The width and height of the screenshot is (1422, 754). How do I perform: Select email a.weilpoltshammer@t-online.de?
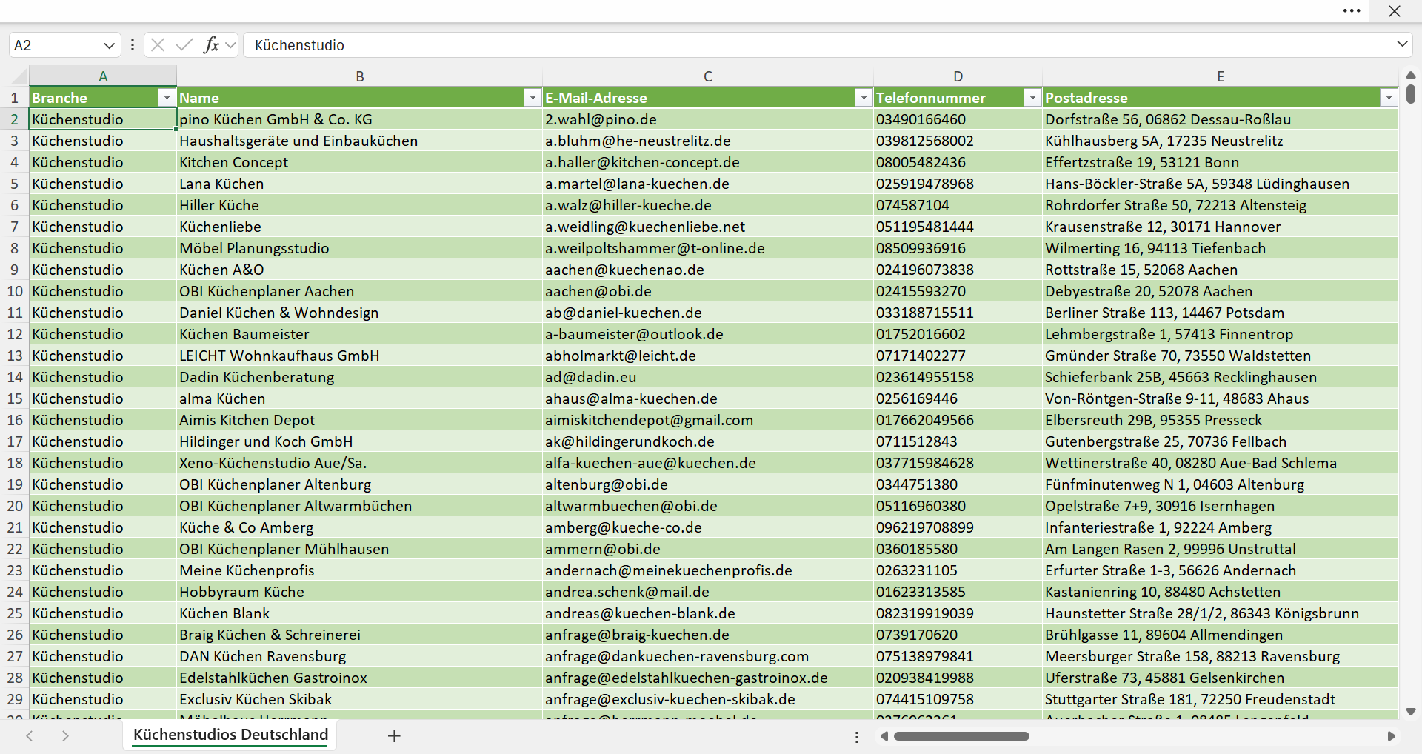point(708,248)
